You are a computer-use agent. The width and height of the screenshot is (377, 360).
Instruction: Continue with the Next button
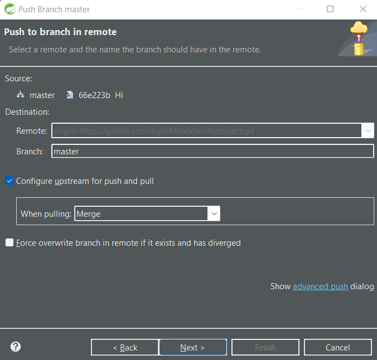coord(193,347)
